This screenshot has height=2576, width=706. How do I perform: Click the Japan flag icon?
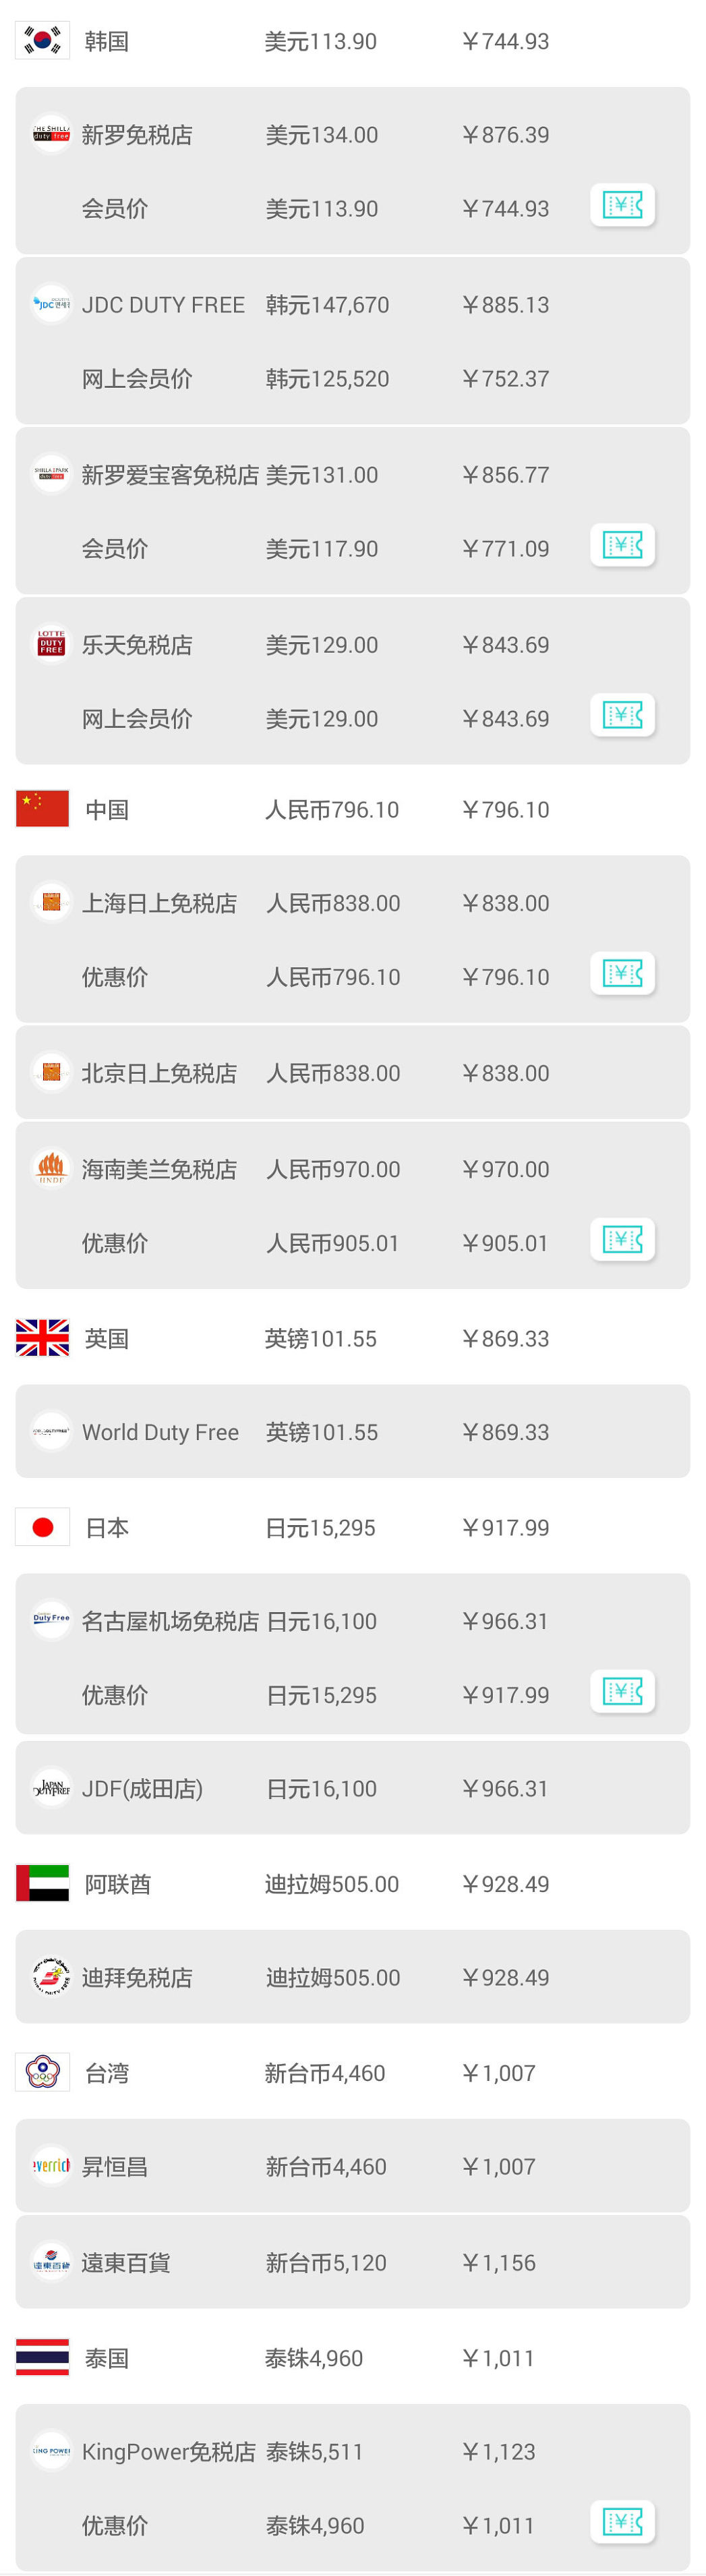click(42, 1527)
